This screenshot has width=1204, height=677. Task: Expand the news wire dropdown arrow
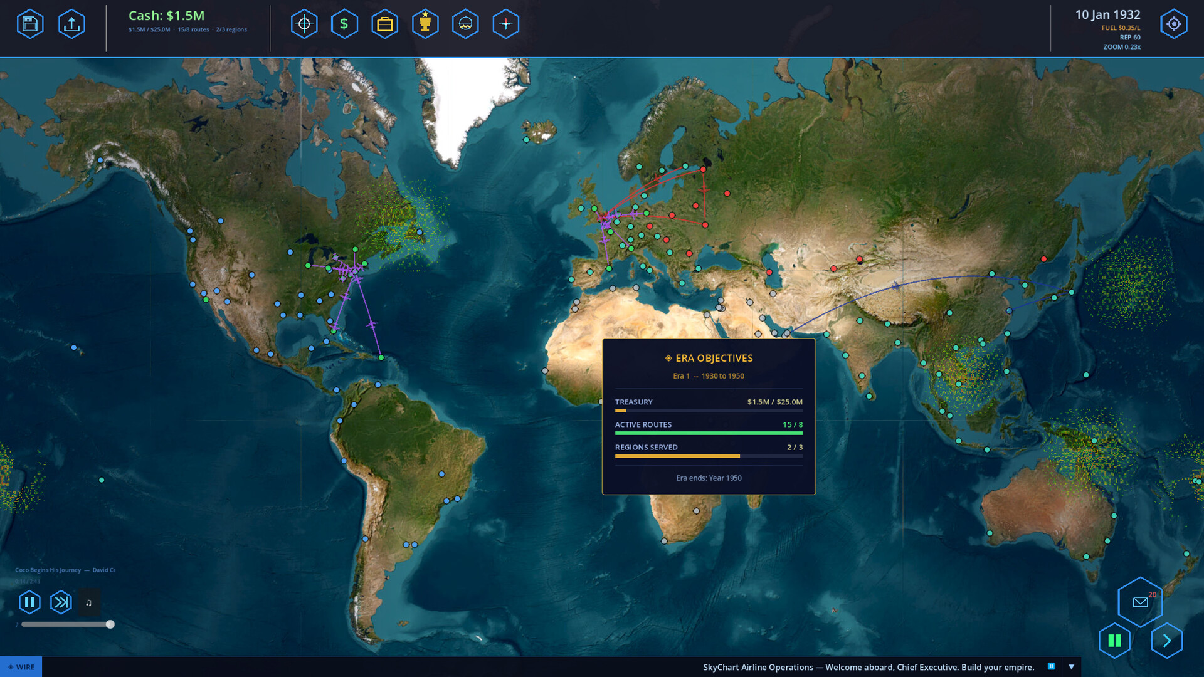pyautogui.click(x=1071, y=667)
